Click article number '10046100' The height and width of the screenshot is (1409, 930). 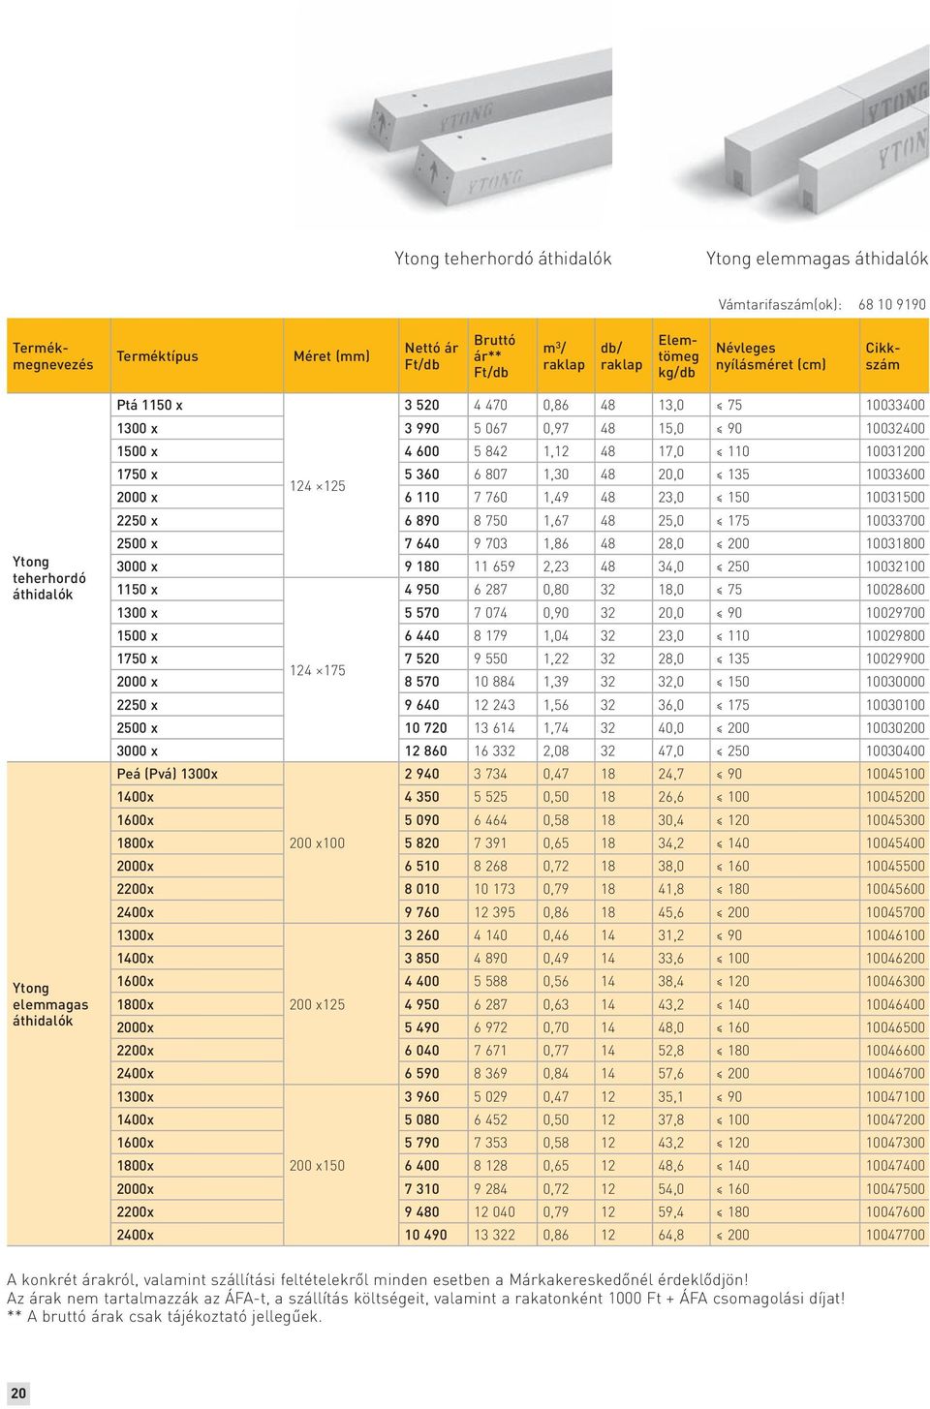tap(895, 935)
